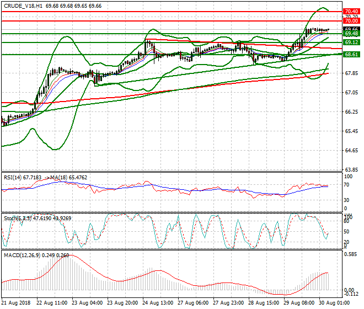This screenshot has height=309, width=364.
Task: Click the 69.12 green price level label
Action: 351,42
